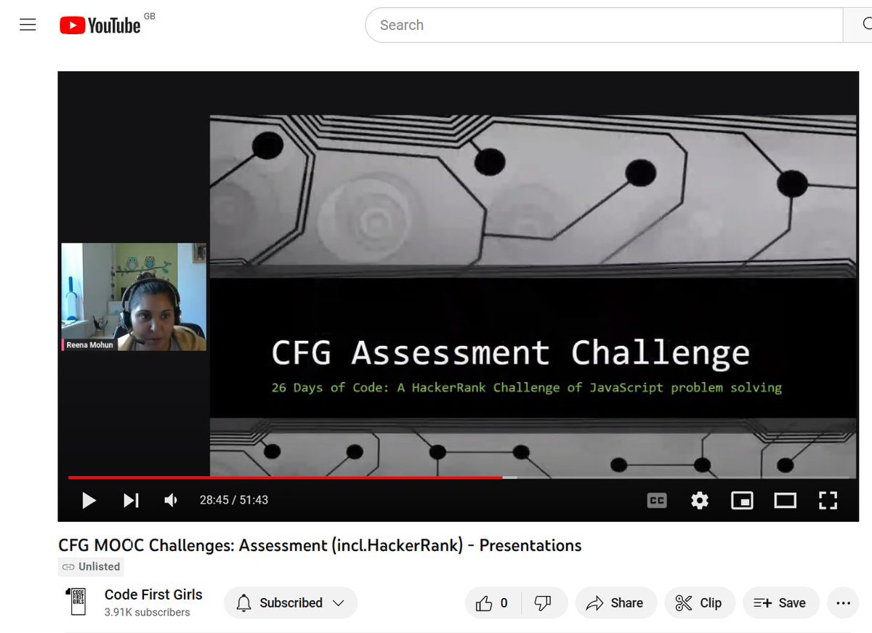Screen dimensions: 872x633
Task: Play the video
Action: pyautogui.click(x=89, y=500)
